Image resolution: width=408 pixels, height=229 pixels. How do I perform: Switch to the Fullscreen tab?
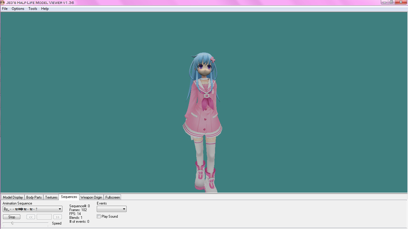[x=112, y=197]
